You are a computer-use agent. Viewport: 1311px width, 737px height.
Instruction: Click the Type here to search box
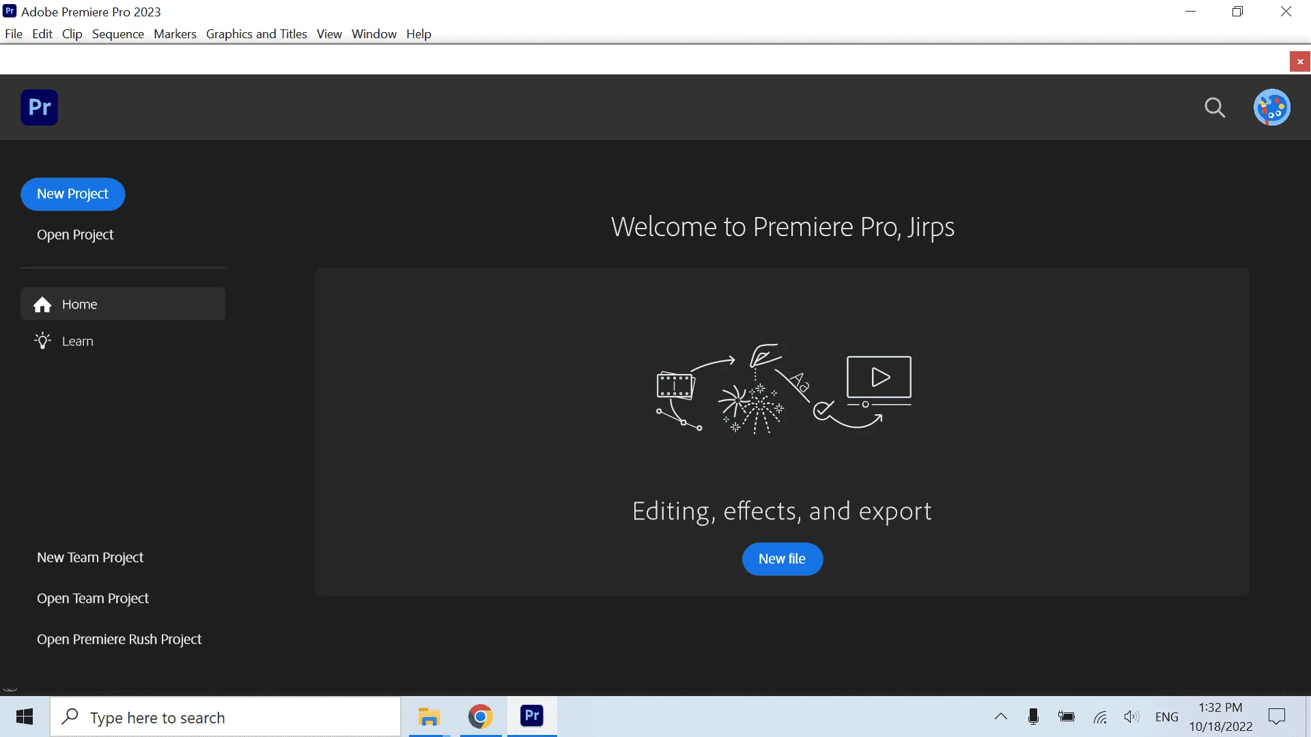point(225,717)
